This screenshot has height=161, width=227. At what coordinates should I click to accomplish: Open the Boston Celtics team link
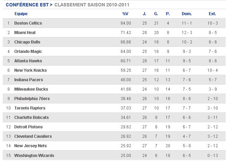point(28,23)
